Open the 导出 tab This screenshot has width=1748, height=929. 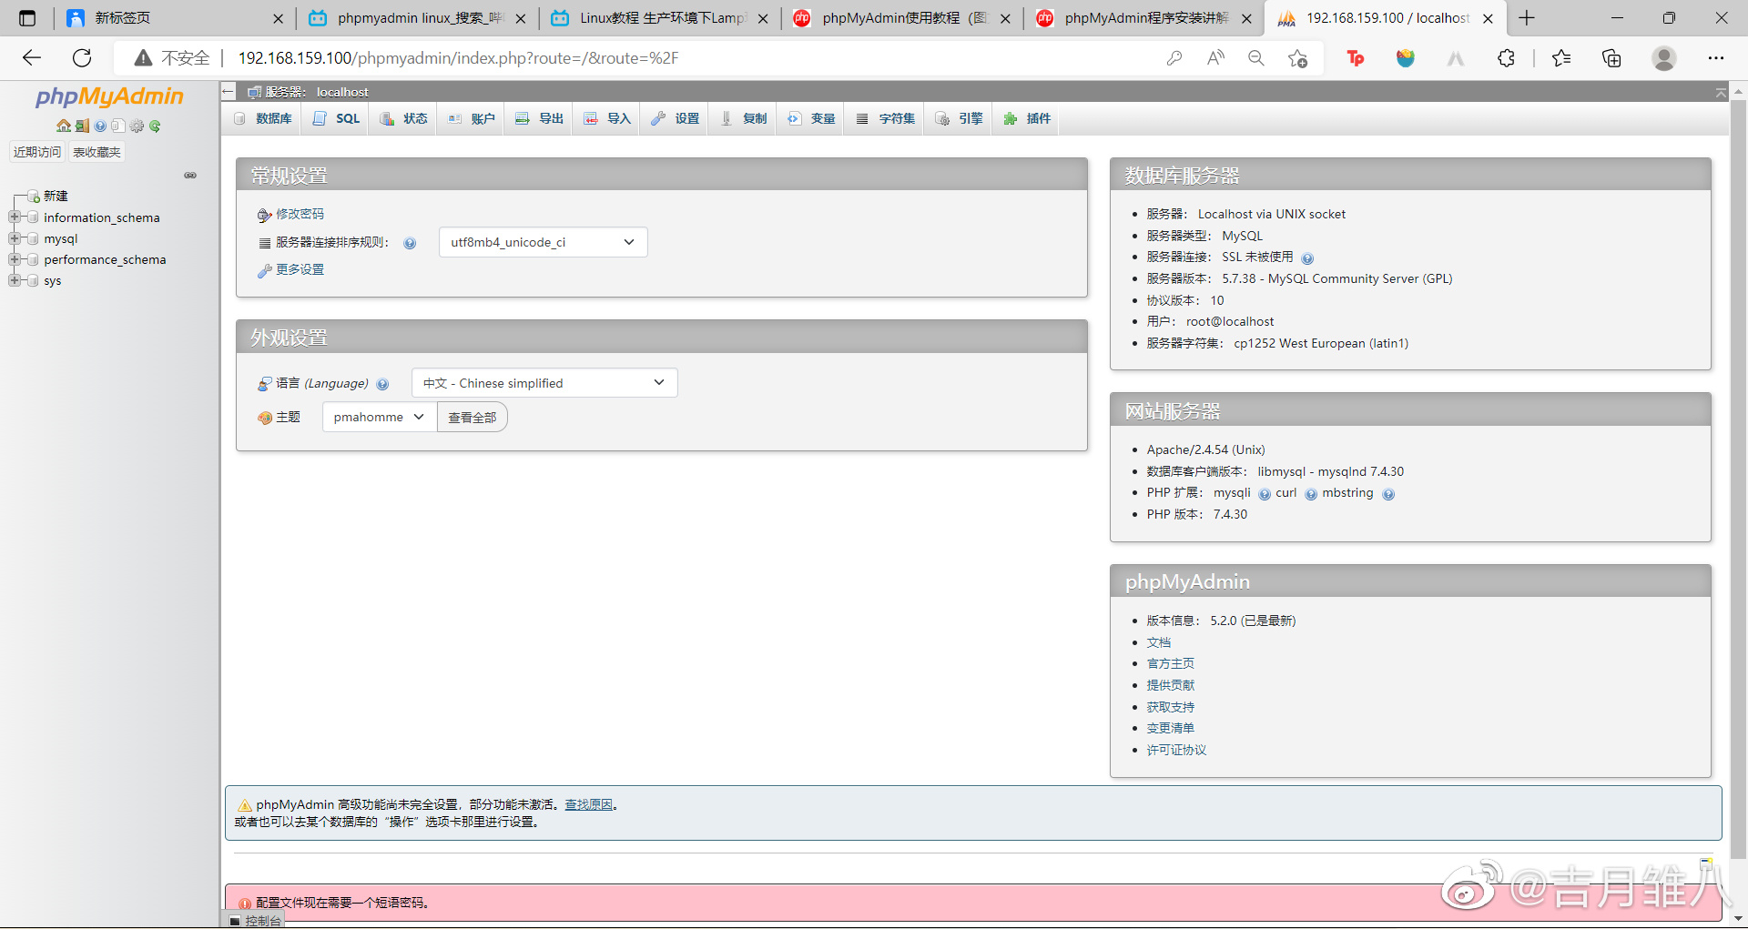tap(540, 118)
